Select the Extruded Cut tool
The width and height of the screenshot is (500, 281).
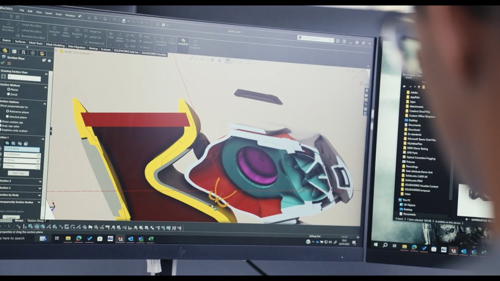54,30
